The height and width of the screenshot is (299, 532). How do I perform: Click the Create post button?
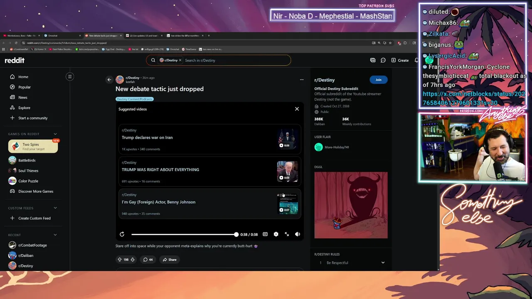coord(400,60)
